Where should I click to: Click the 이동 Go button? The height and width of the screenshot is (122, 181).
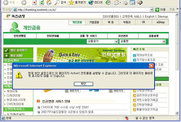pos(160,10)
